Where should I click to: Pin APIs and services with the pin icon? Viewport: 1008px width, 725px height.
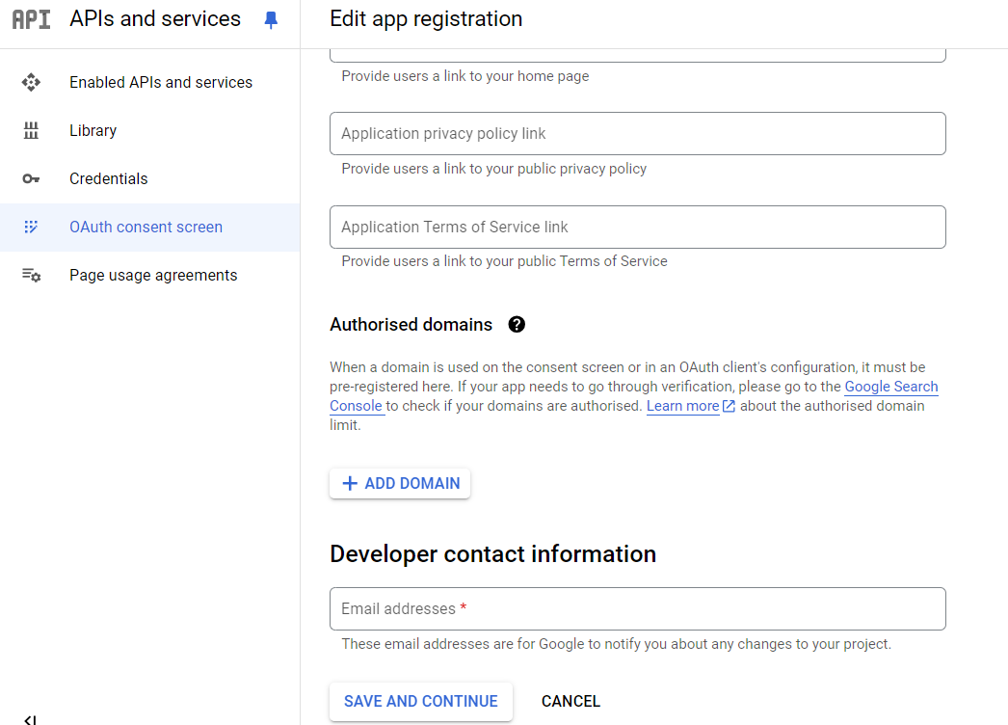(x=272, y=20)
